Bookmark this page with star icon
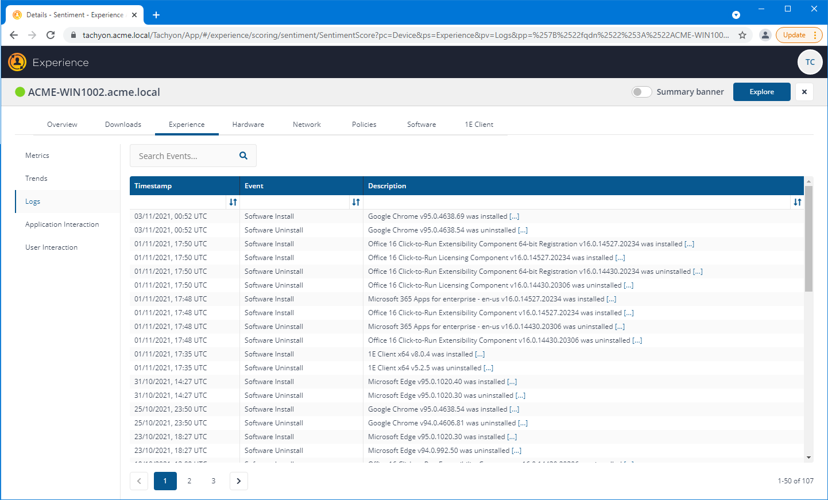Viewport: 828px width, 500px height. coord(742,35)
